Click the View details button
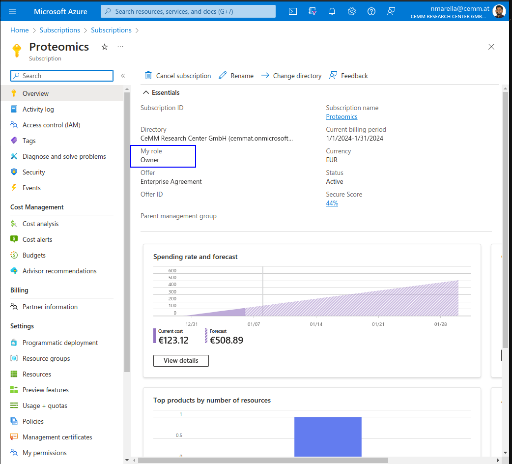Image resolution: width=512 pixels, height=464 pixels. pos(181,360)
